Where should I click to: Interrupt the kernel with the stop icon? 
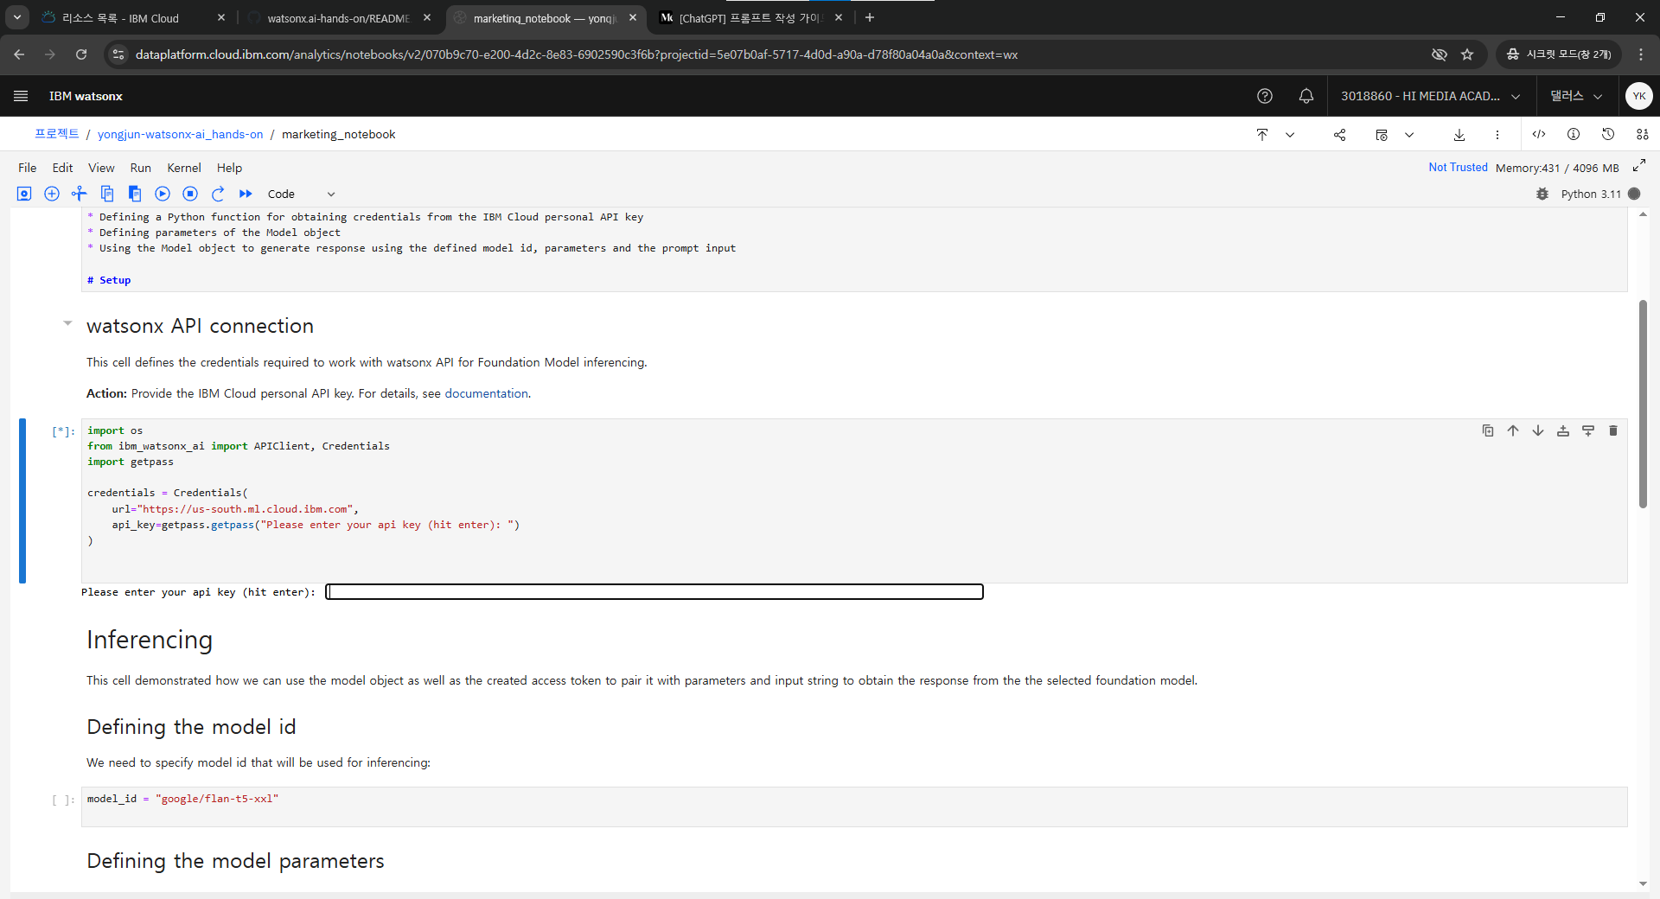click(x=190, y=194)
